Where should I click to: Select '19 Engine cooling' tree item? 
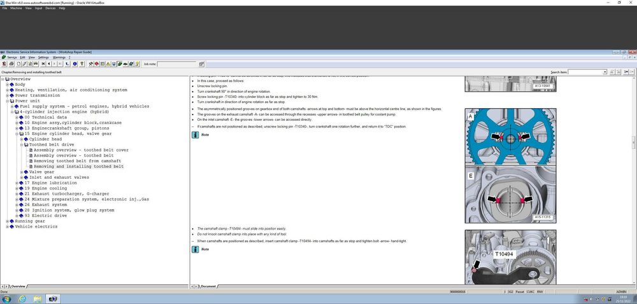coord(45,188)
